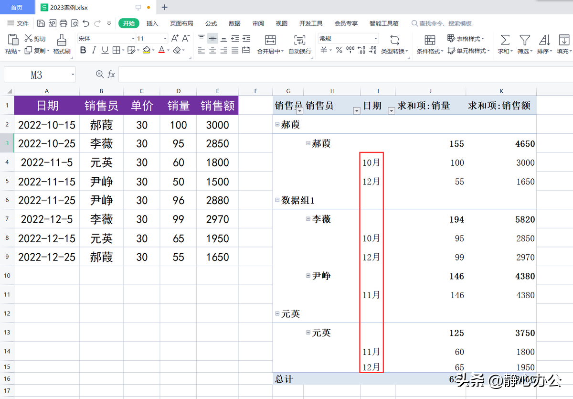
Task: Center text horizontally
Action: (x=212, y=50)
